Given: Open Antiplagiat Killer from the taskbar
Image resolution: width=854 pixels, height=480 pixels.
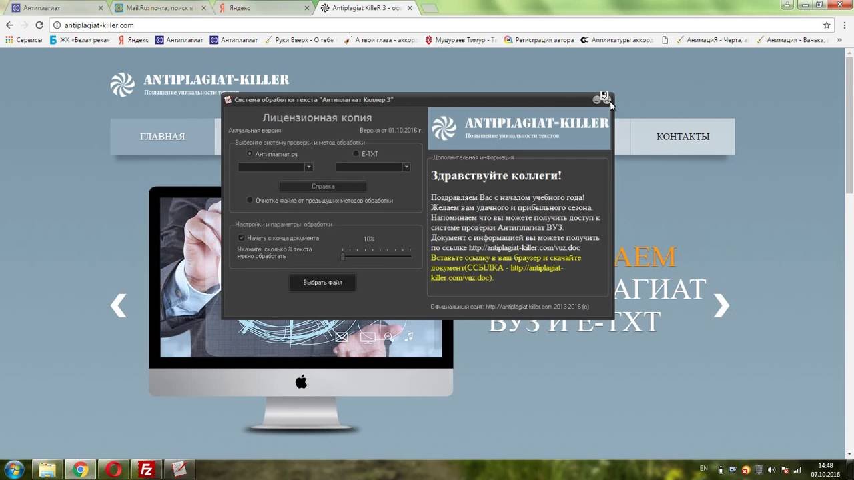Looking at the screenshot, I should pyautogui.click(x=179, y=469).
